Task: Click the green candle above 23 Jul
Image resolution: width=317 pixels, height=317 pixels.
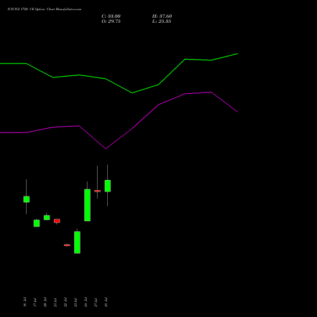Action: [77, 242]
